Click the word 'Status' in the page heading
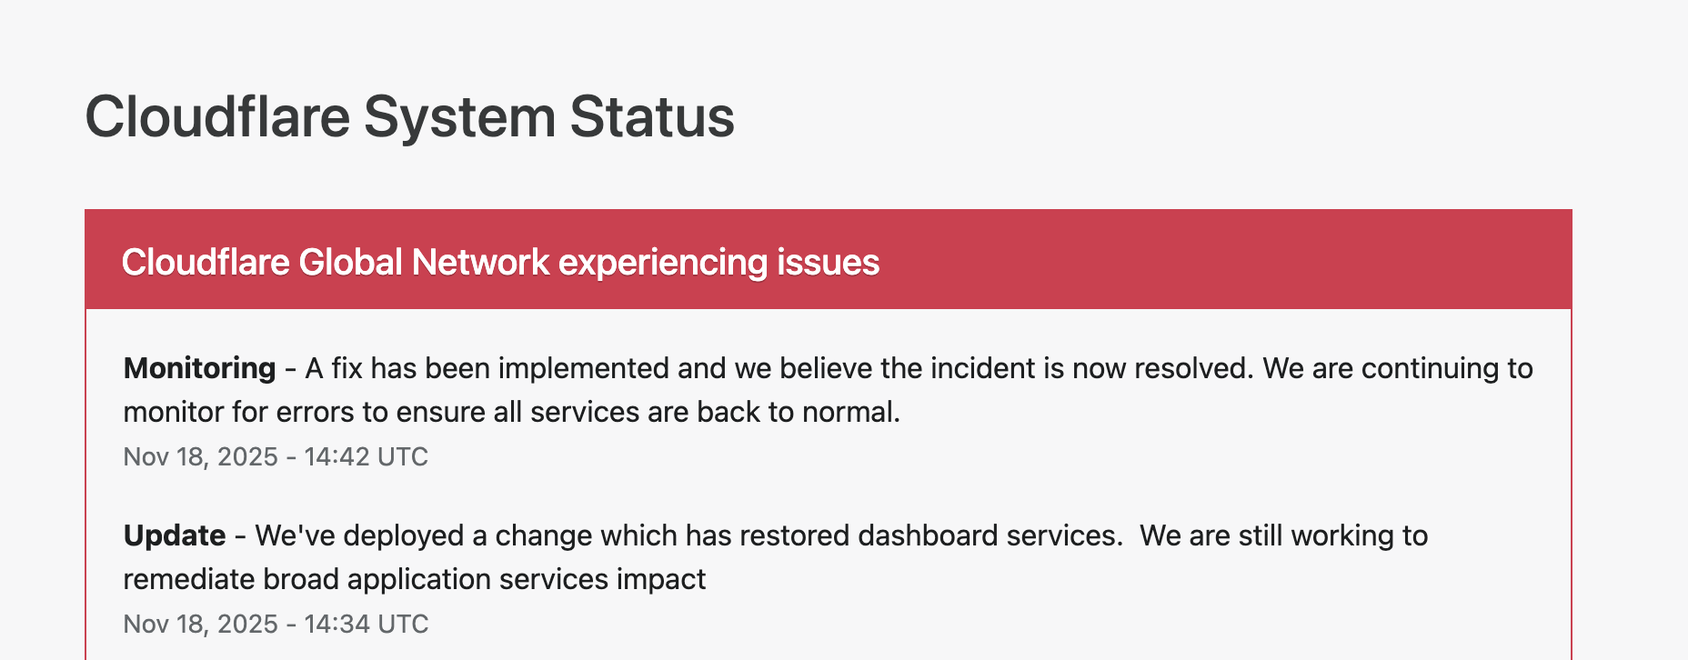 (x=652, y=117)
